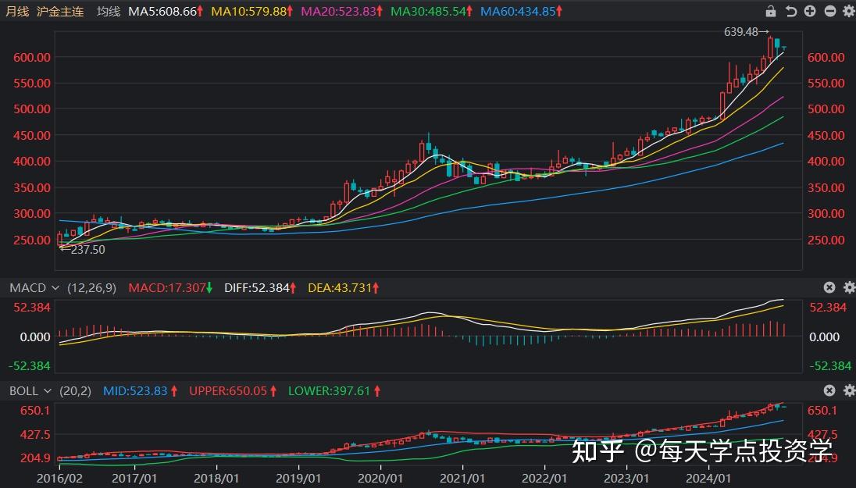Click the 650.1 label on the BOLL left axis
This screenshot has height=488, width=856.
35,410
